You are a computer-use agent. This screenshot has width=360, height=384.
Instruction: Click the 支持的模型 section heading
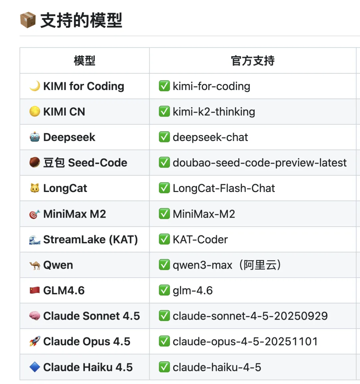(81, 20)
